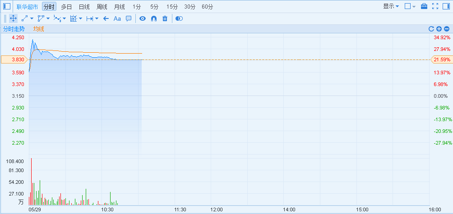Open the chart layout square dropdown
The height and width of the screenshot is (214, 453).
(x=410, y=6)
